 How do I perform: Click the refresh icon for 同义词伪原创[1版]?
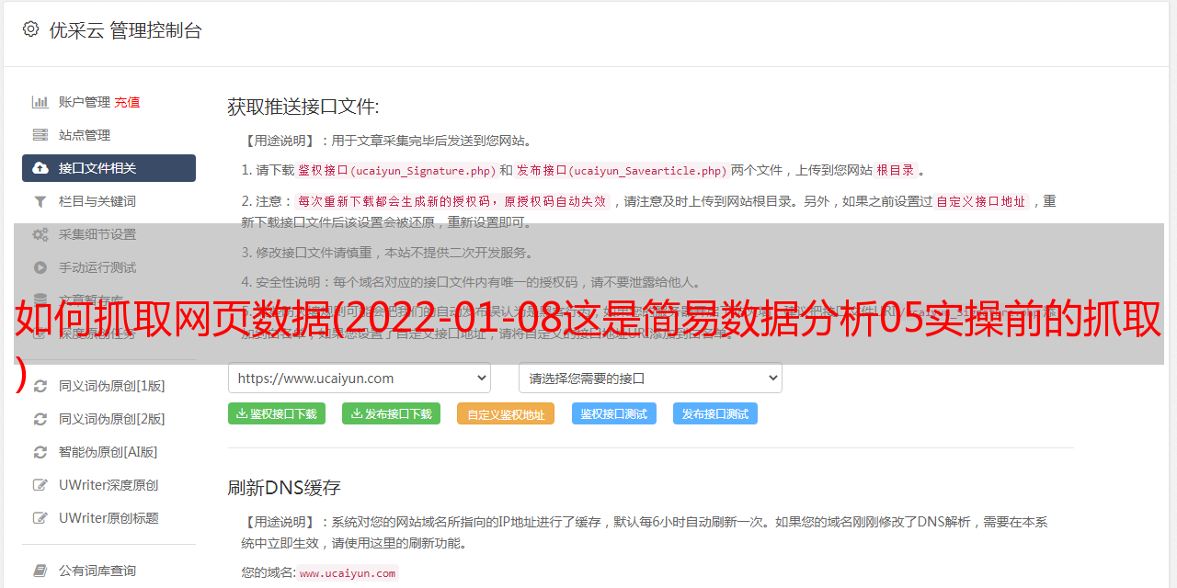pos(40,386)
